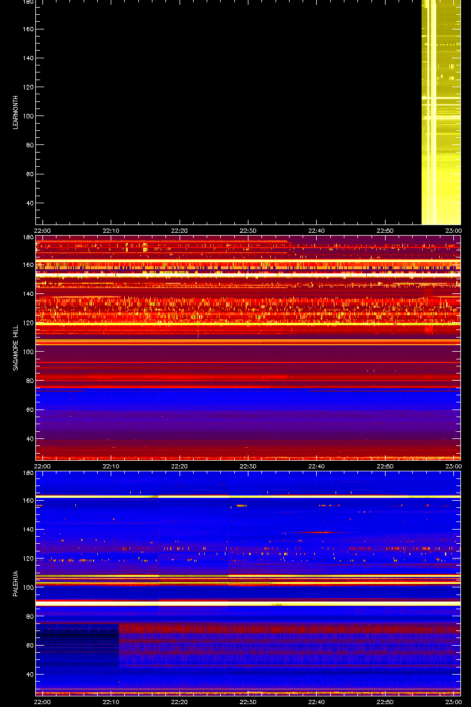Click the 160 frequency tick on Sagamore Hill axis
Viewport: 471px width, 707px height.
(28, 265)
